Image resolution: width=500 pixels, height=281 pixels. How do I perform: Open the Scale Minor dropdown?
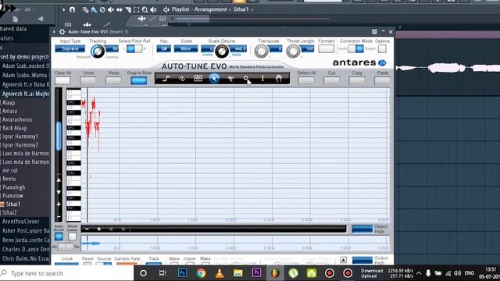point(186,48)
